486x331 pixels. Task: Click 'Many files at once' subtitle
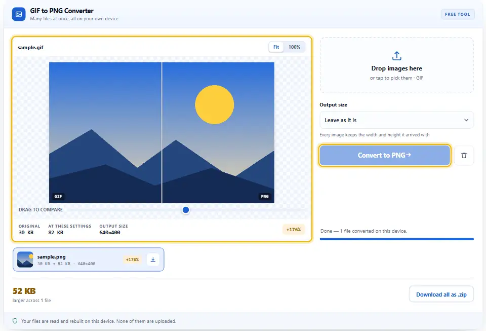coord(74,19)
